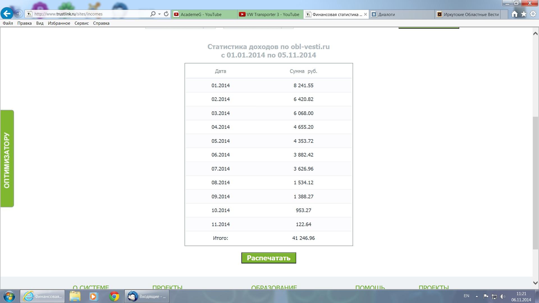Close the Финансовая статистика tab
The image size is (539, 303).
pos(365,14)
